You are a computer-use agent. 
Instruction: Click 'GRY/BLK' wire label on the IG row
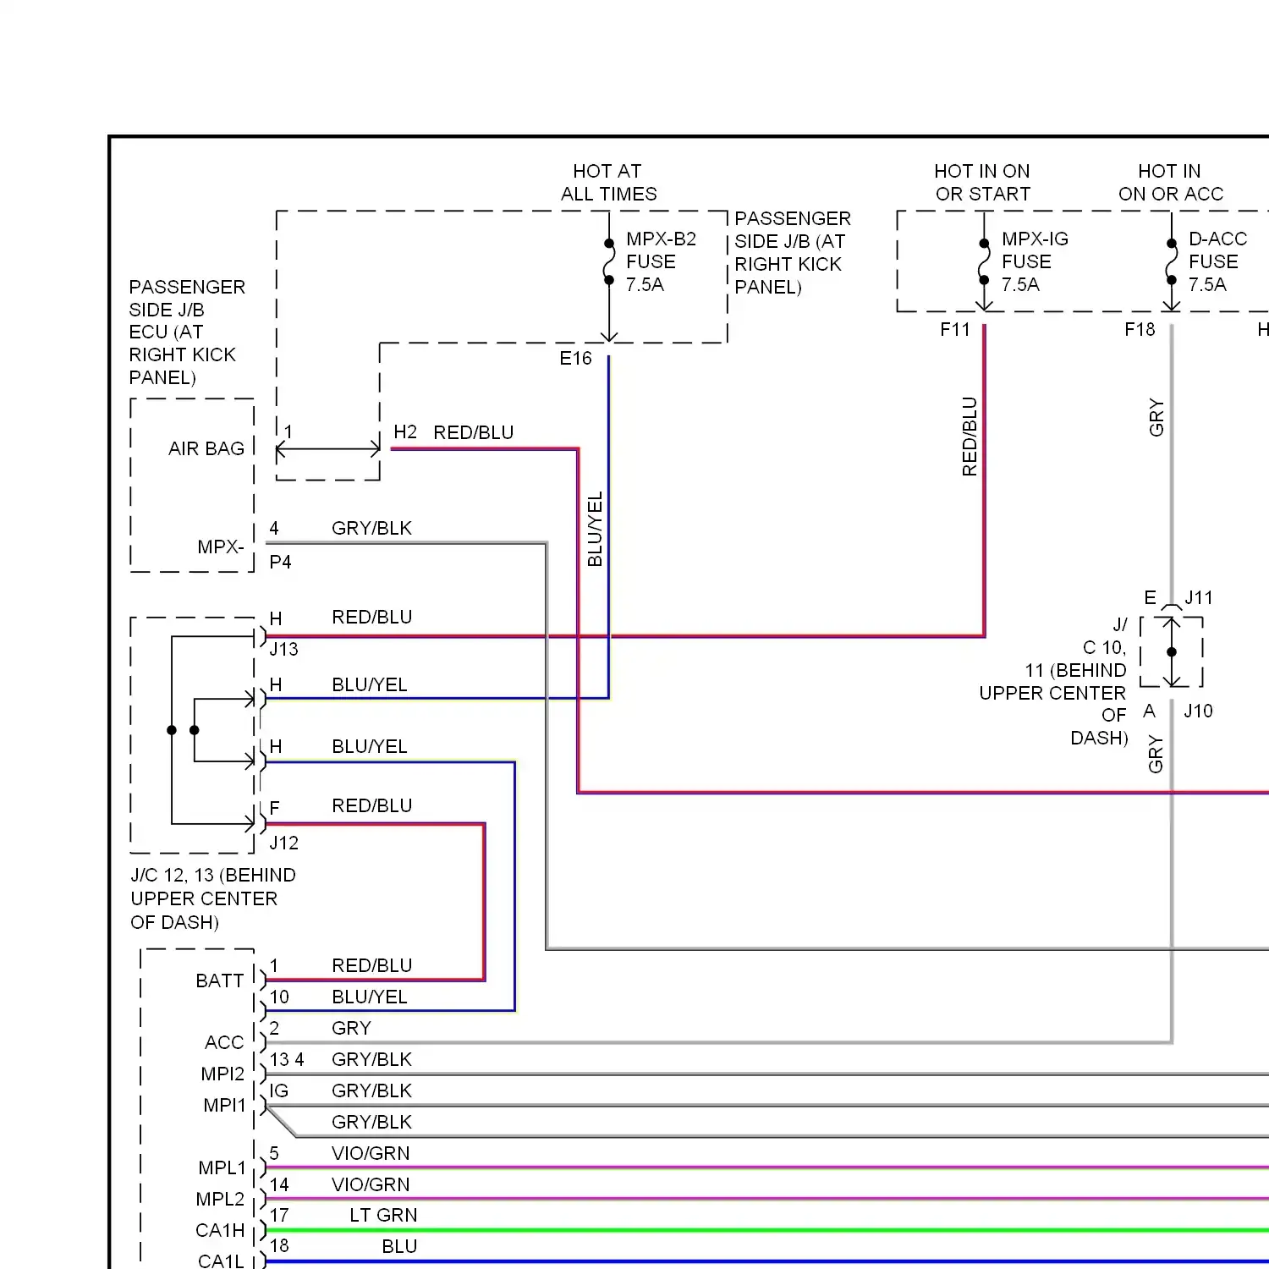[x=371, y=1090]
